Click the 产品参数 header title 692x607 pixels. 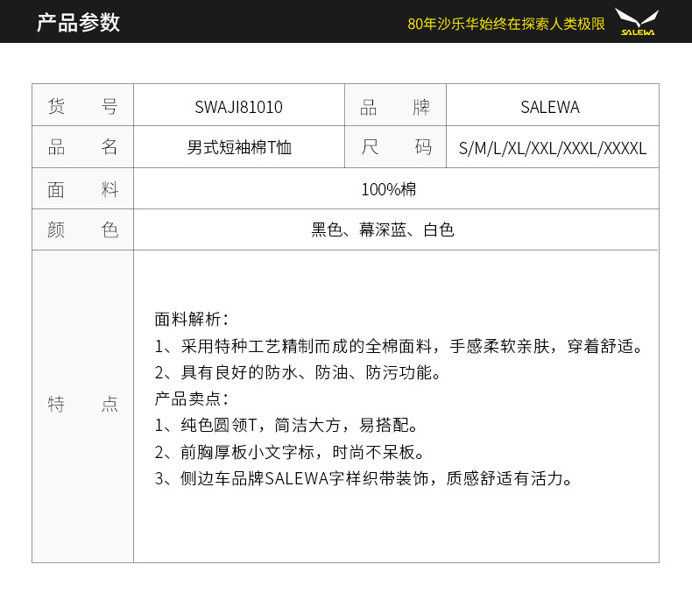(78, 22)
